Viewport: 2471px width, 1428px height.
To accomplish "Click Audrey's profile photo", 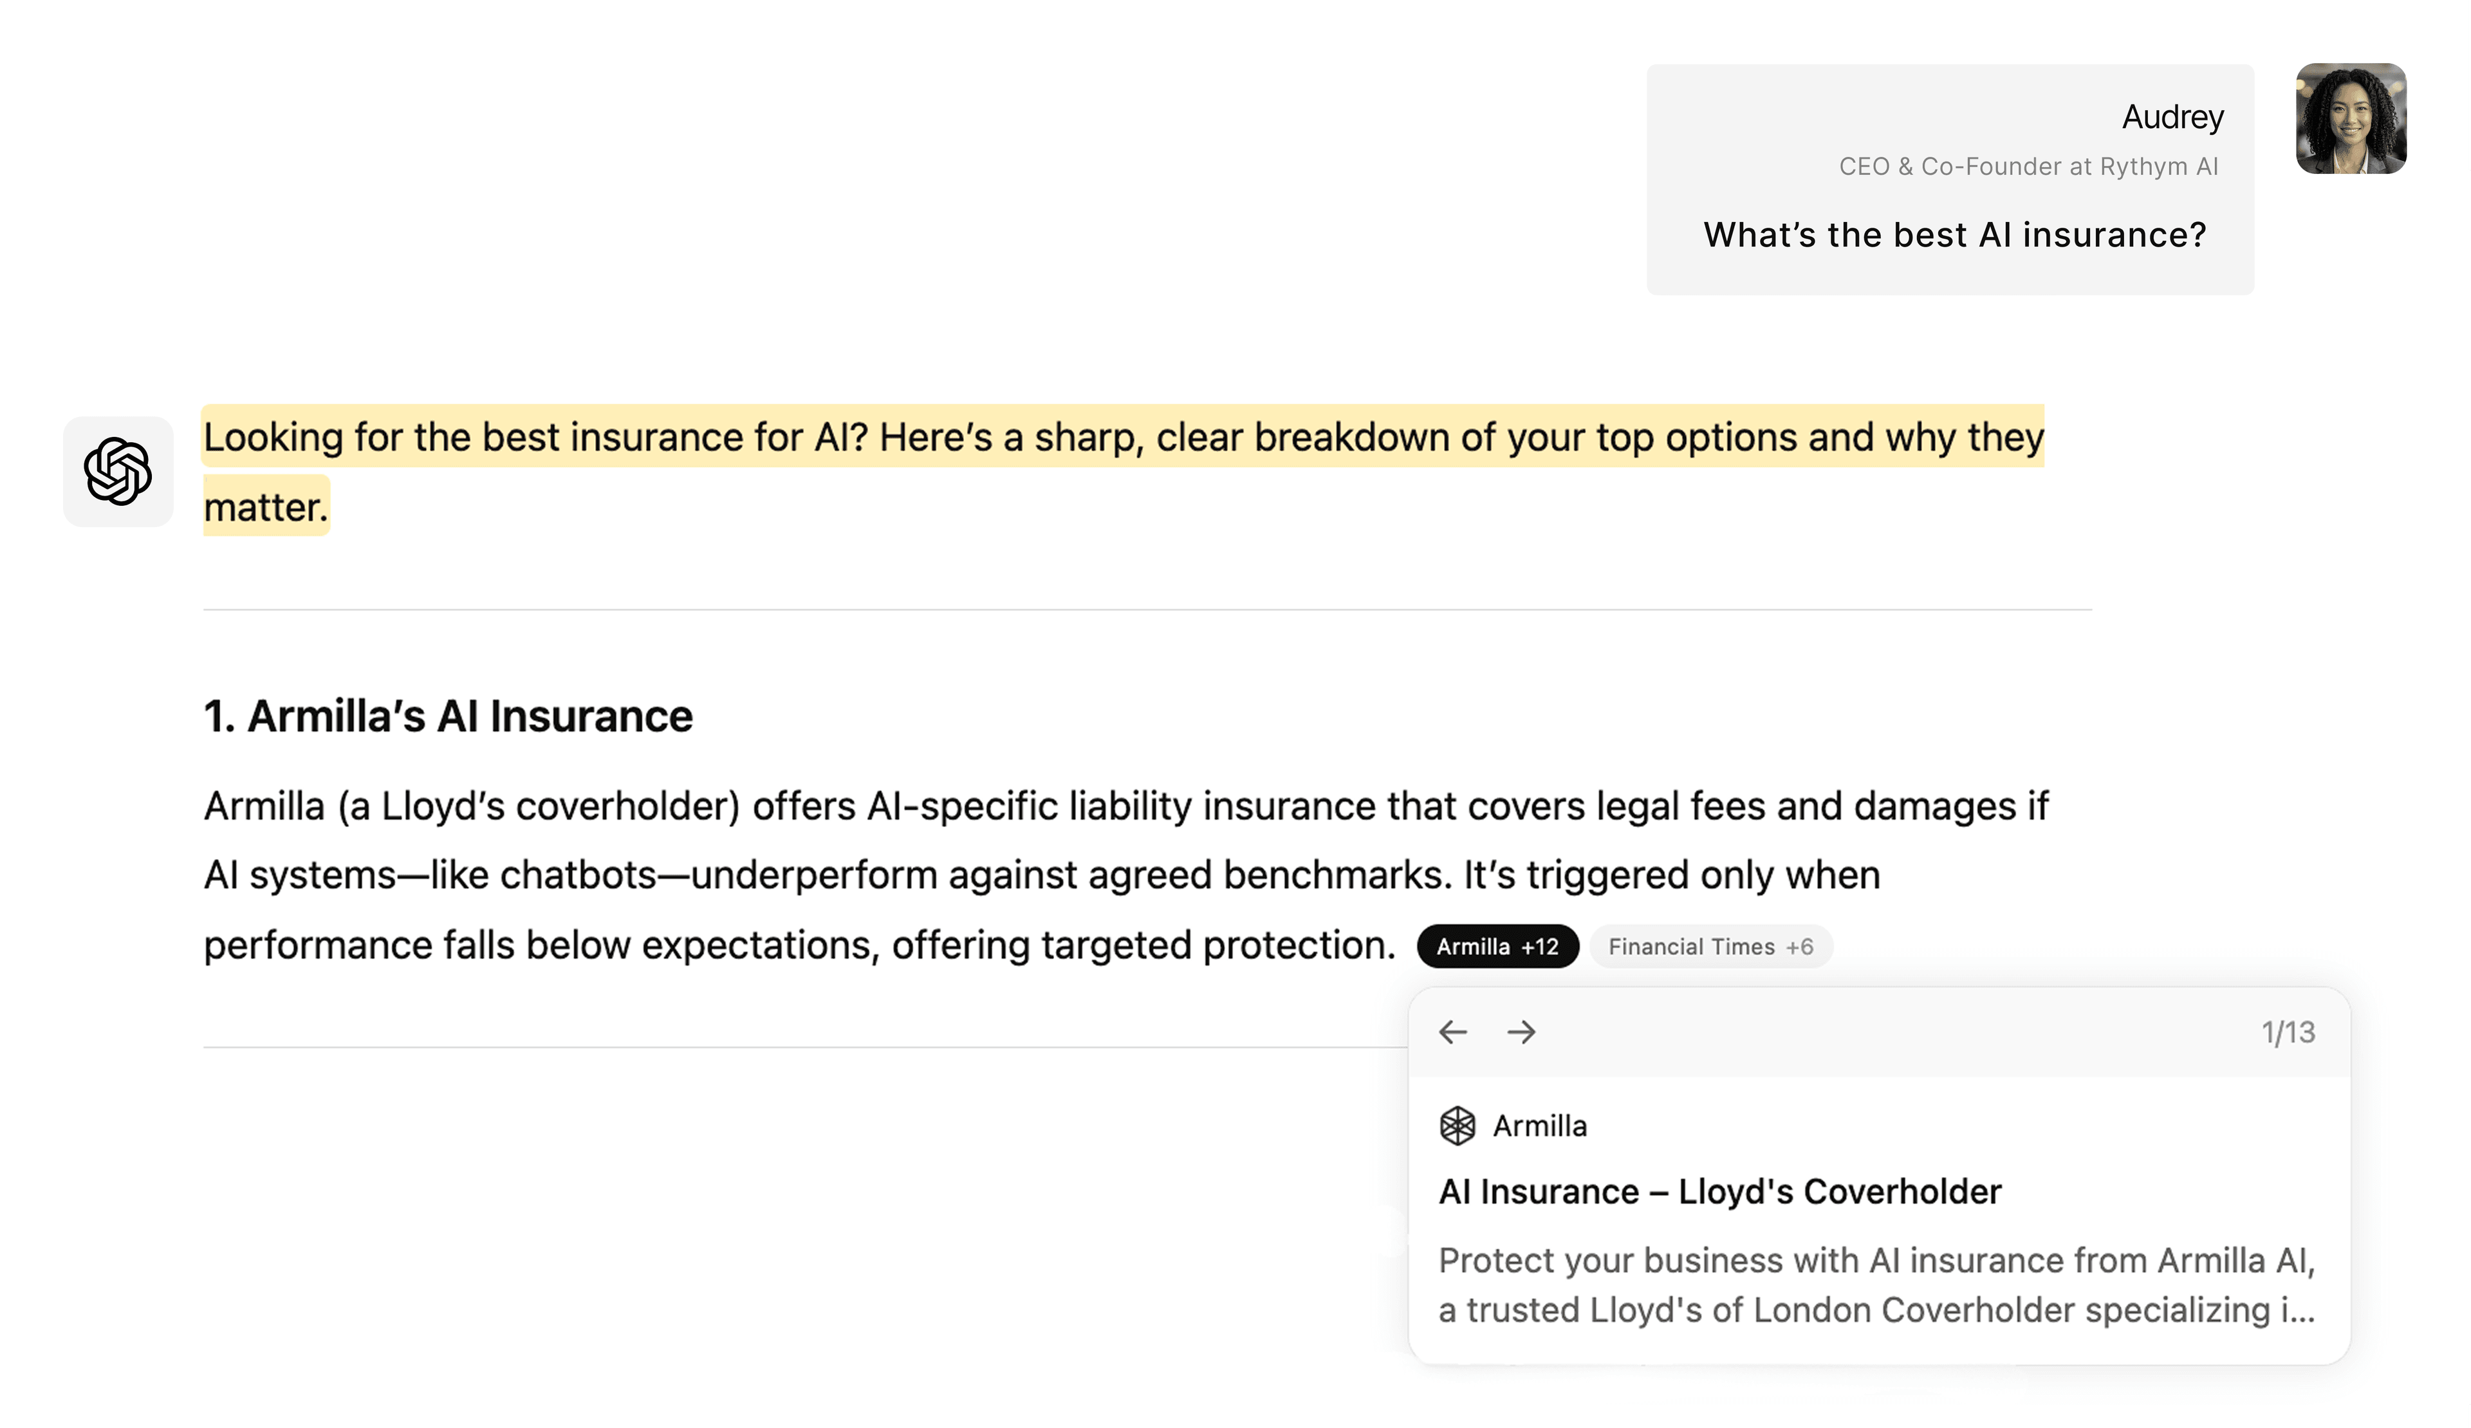I will 2351,118.
